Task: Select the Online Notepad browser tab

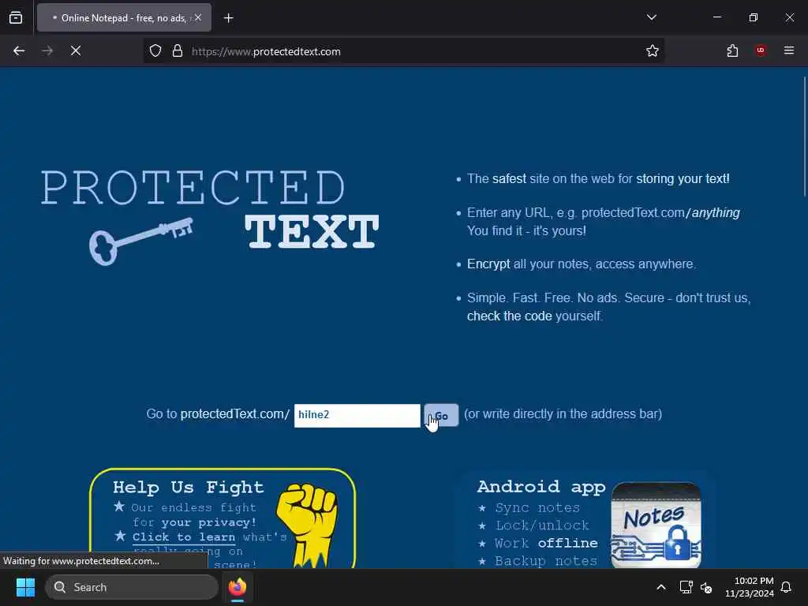Action: point(124,18)
